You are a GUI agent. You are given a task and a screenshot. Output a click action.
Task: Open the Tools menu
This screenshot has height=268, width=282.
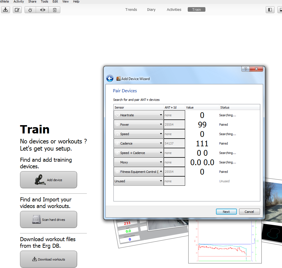(44, 2)
